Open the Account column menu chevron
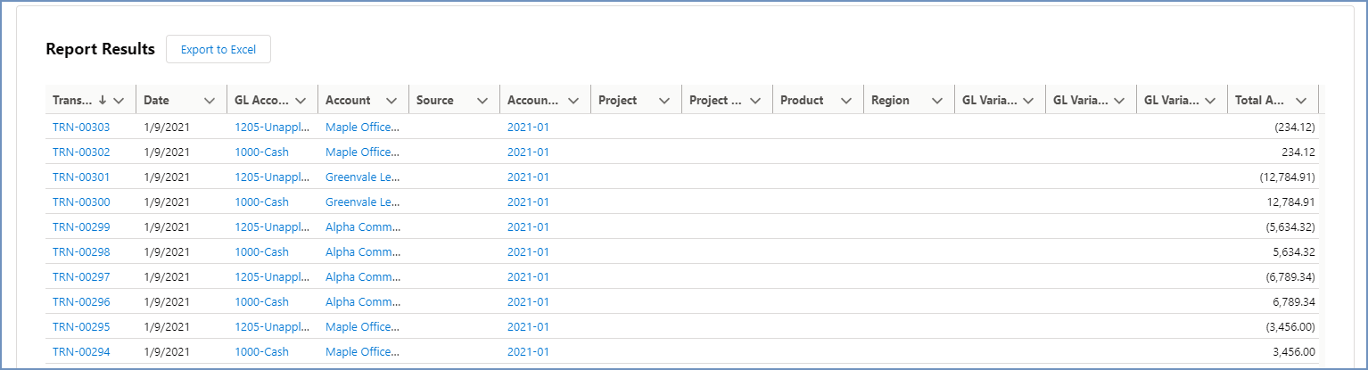The image size is (1368, 370). click(391, 101)
